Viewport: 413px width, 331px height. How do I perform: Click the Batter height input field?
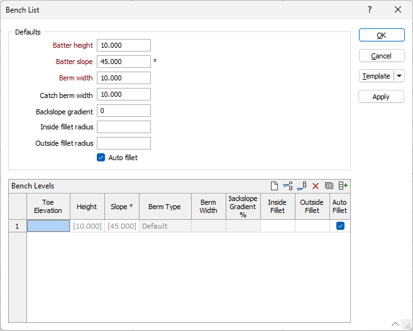click(124, 45)
